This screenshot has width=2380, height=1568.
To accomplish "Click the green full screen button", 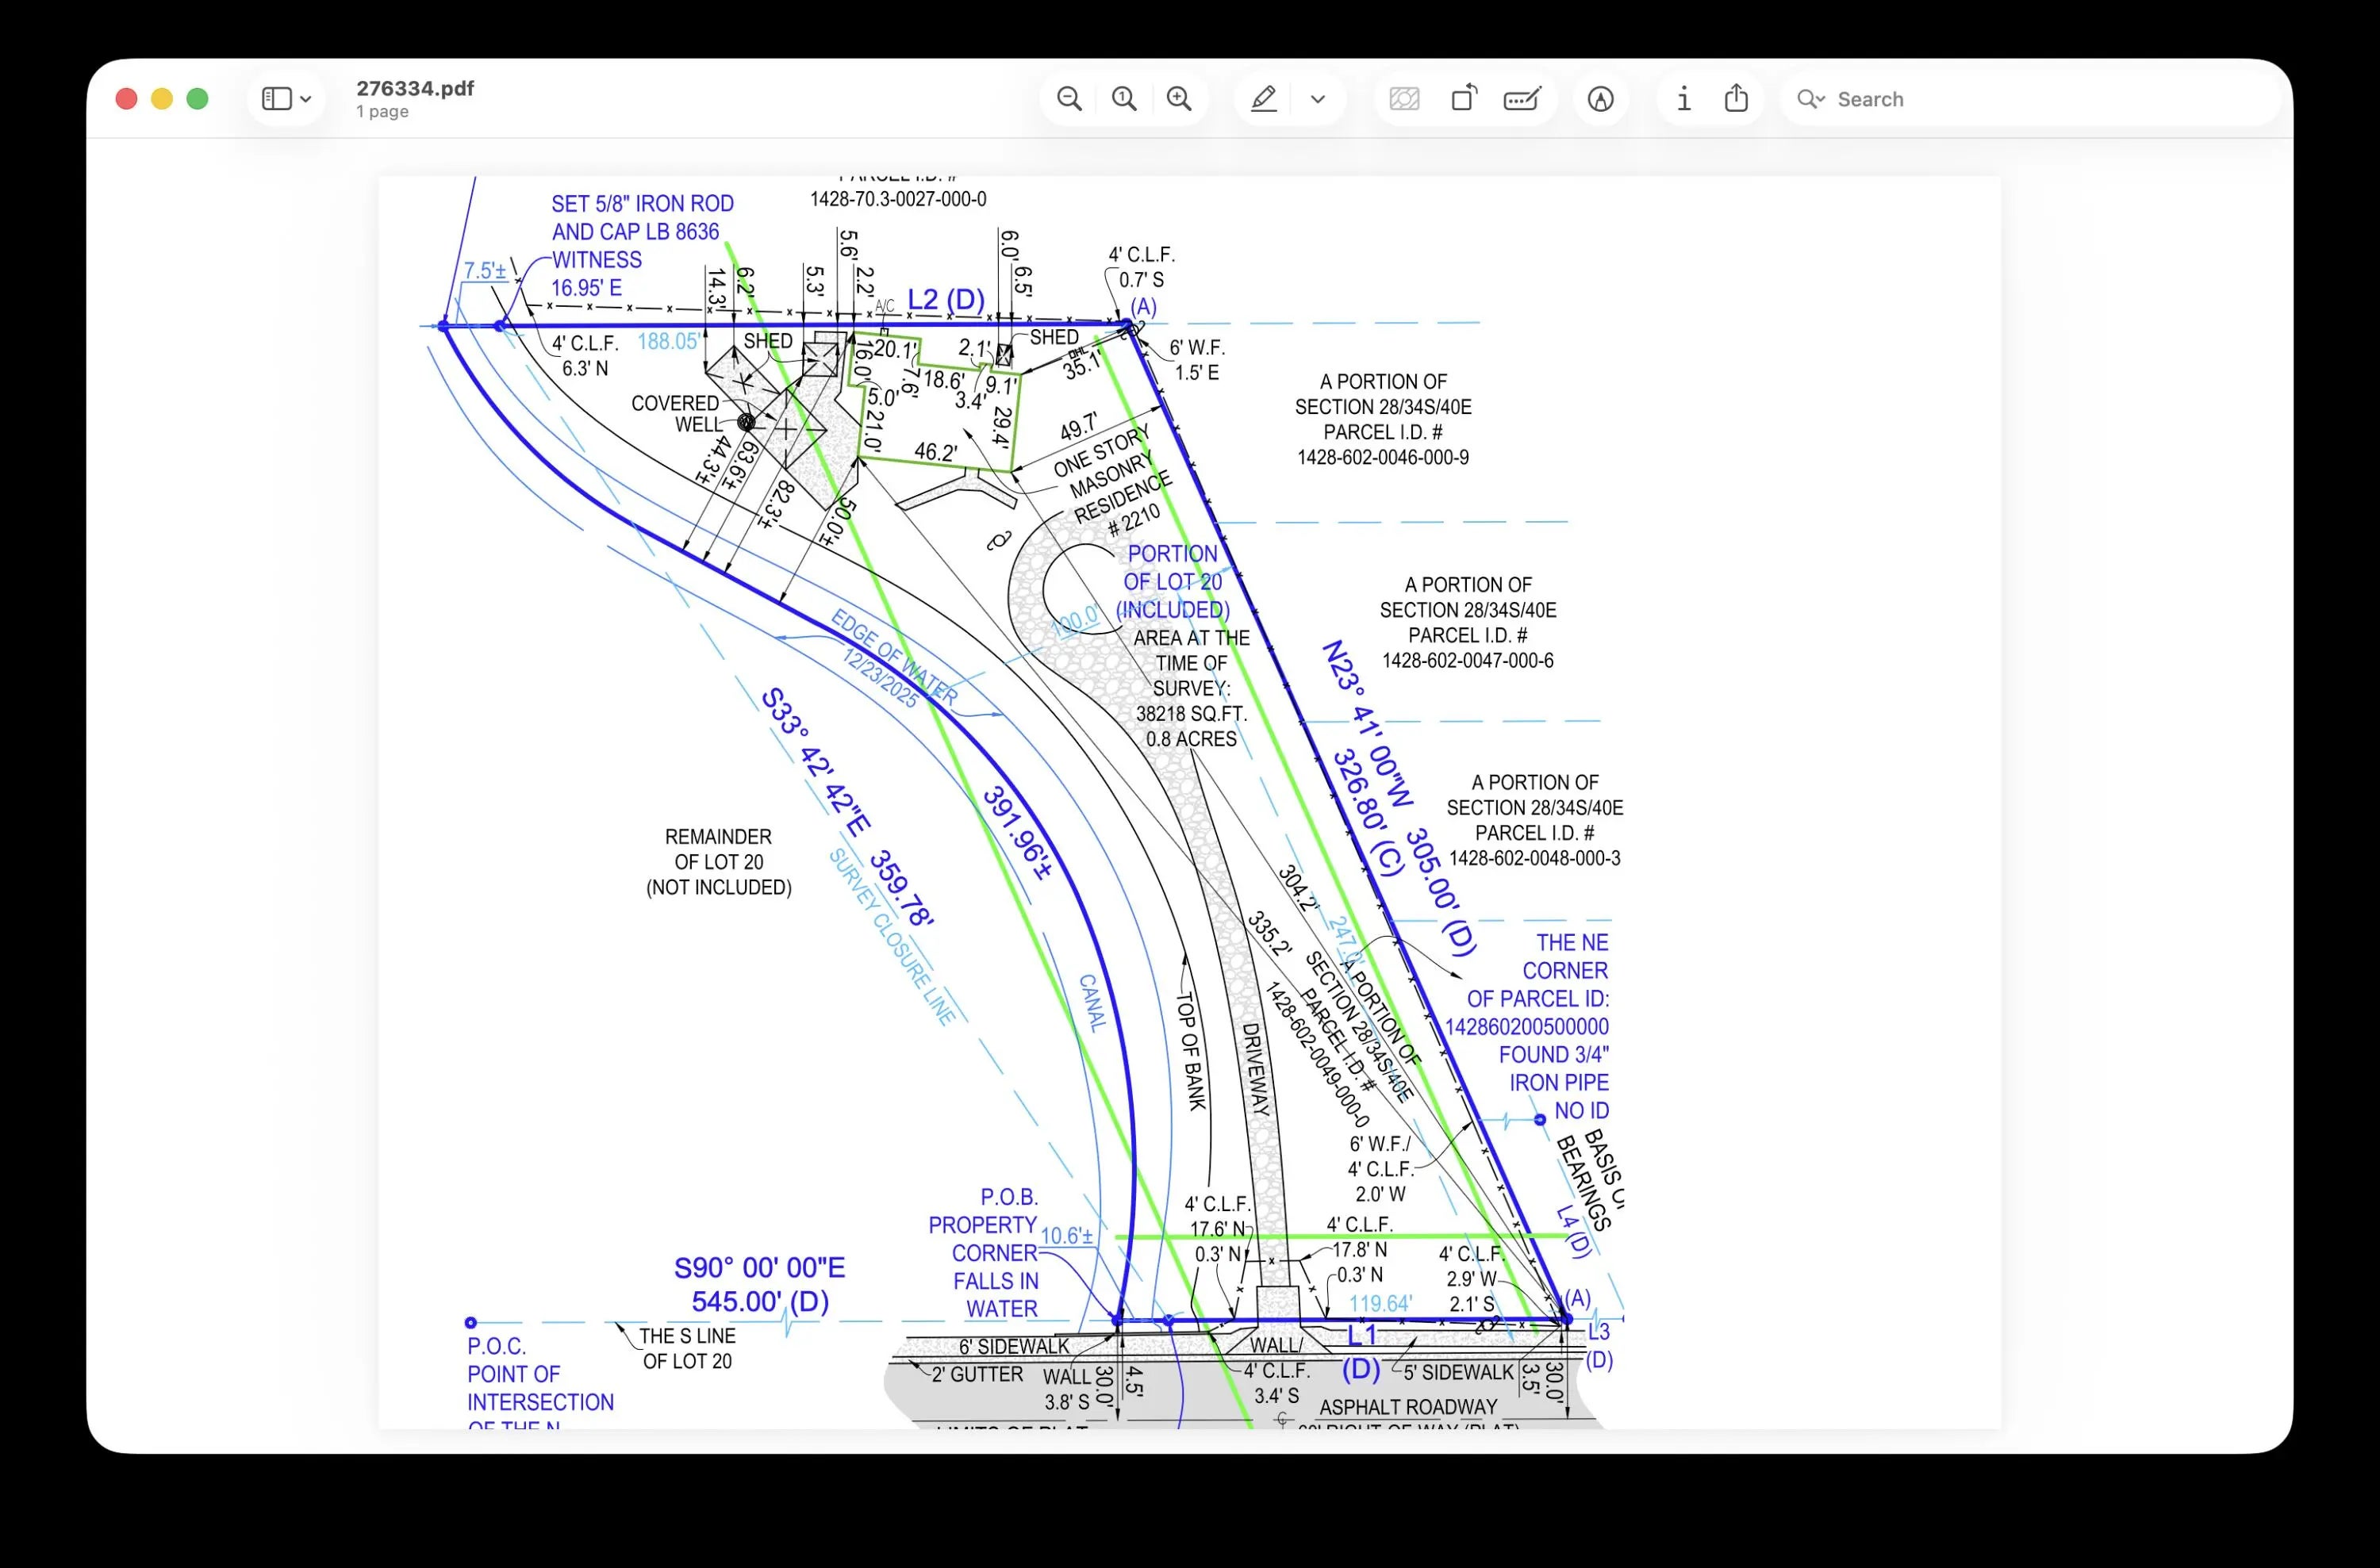I will coord(198,99).
